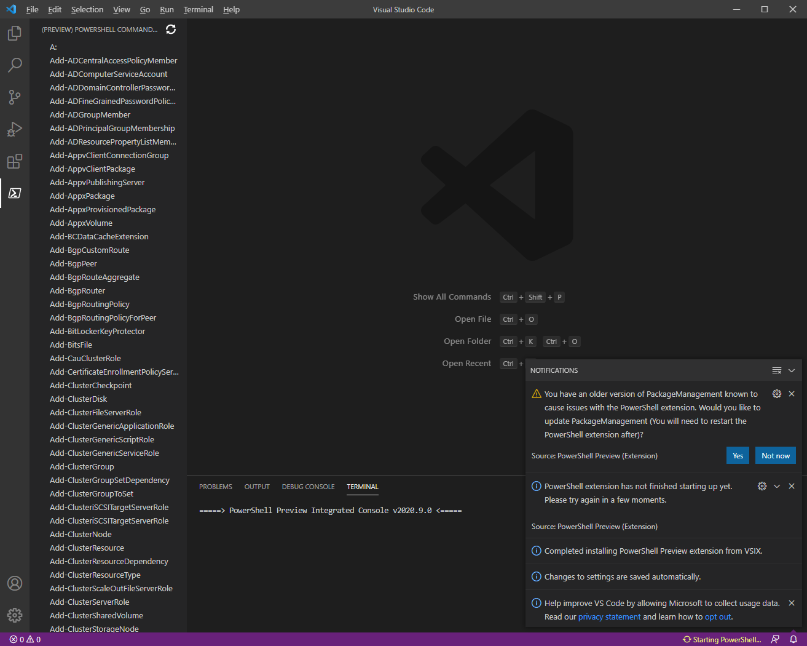
Task: Open the Terminal menu
Action: (x=199, y=9)
